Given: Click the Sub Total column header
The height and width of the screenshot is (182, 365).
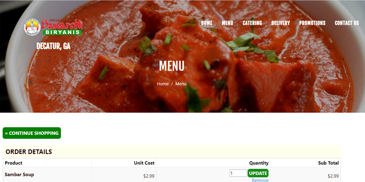Looking at the screenshot, I should click(x=328, y=163).
